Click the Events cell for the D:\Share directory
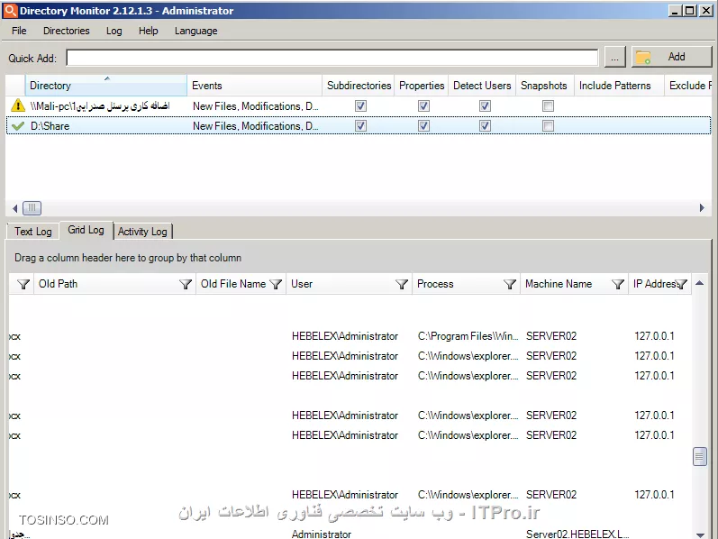The image size is (718, 539). pos(255,126)
